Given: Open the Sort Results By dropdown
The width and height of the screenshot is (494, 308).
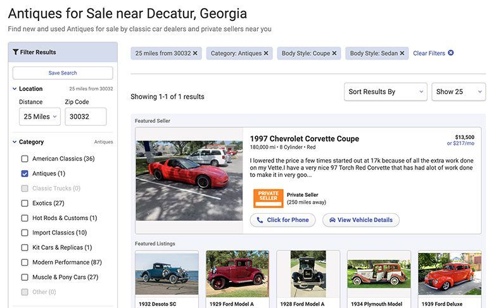Looking at the screenshot, I should [386, 92].
